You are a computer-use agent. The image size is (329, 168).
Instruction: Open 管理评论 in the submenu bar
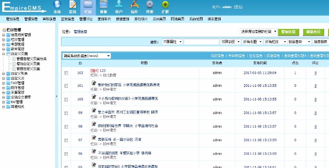click(x=86, y=19)
